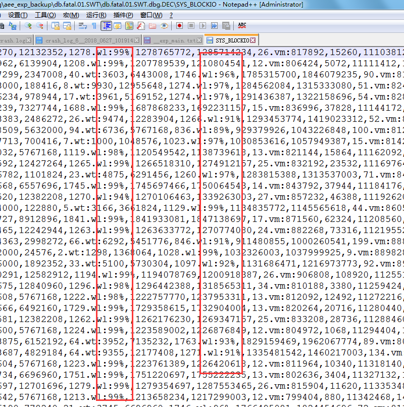This screenshot has width=404, height=407.
Task: Click the number 1120549542 in the editor
Action: coord(158,153)
